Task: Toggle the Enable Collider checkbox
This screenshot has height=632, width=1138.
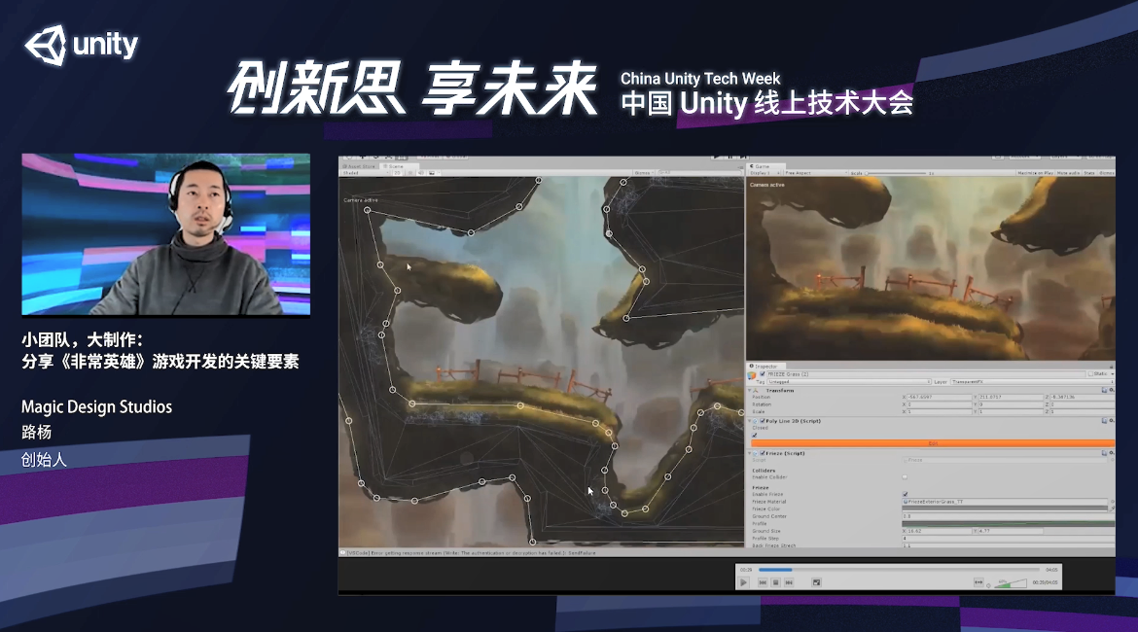Action: click(x=905, y=476)
